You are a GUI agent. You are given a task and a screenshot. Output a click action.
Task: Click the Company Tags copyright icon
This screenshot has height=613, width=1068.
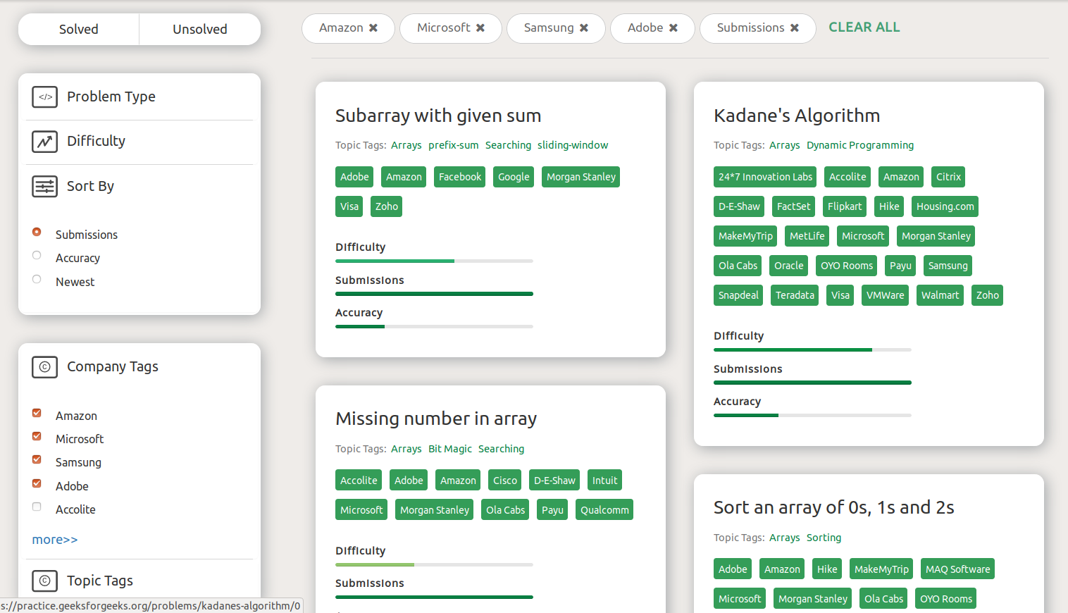pyautogui.click(x=44, y=367)
